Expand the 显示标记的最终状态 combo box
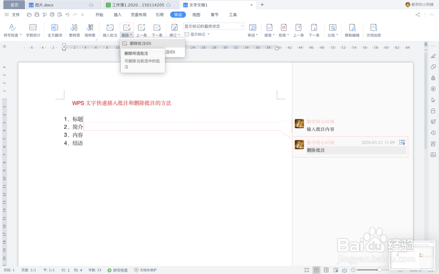 click(242, 26)
